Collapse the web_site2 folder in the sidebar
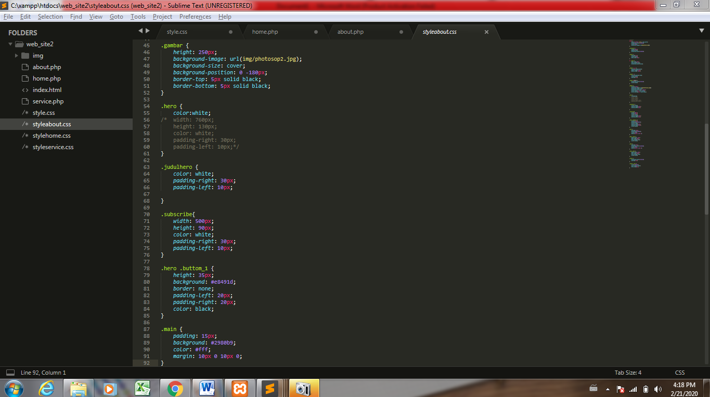 [x=10, y=44]
